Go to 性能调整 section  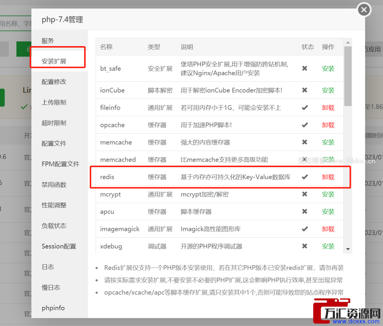tap(54, 205)
